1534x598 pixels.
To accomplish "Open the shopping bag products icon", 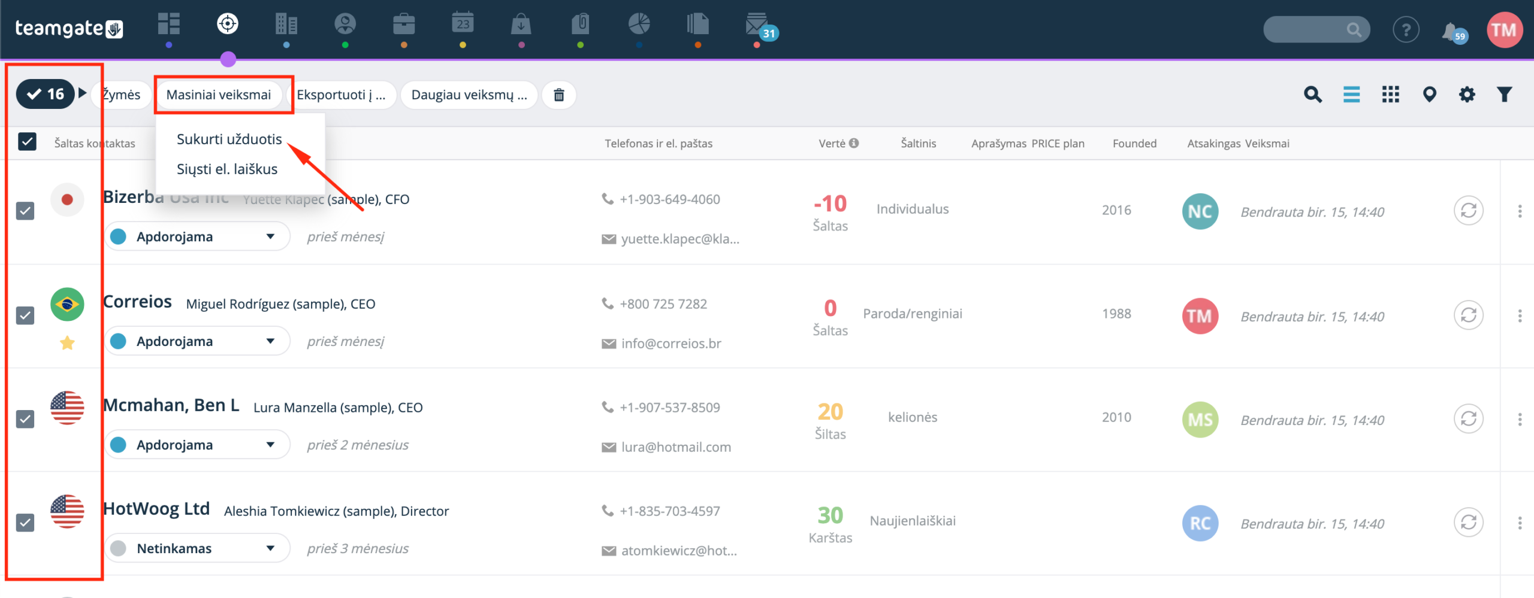I will (521, 24).
